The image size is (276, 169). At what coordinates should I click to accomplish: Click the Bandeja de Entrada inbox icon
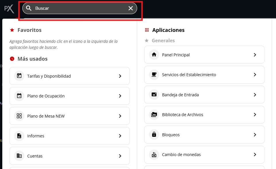[154, 95]
